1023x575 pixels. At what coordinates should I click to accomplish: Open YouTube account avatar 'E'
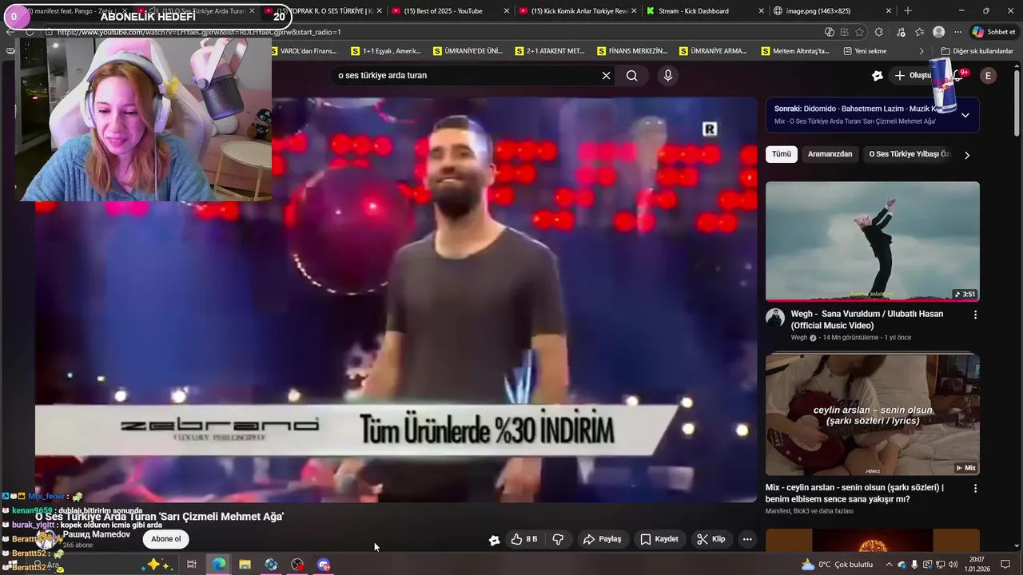(988, 76)
